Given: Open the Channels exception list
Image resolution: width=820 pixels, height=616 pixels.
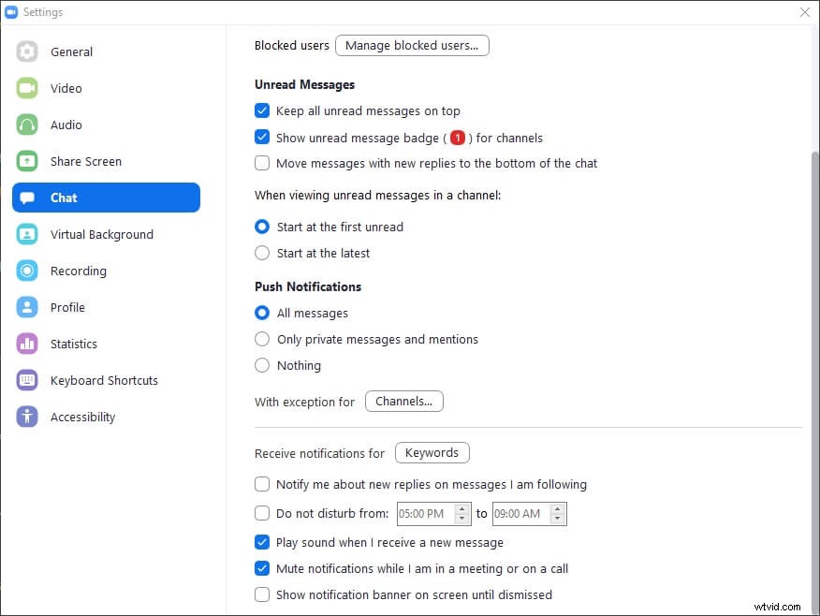Looking at the screenshot, I should (x=403, y=401).
